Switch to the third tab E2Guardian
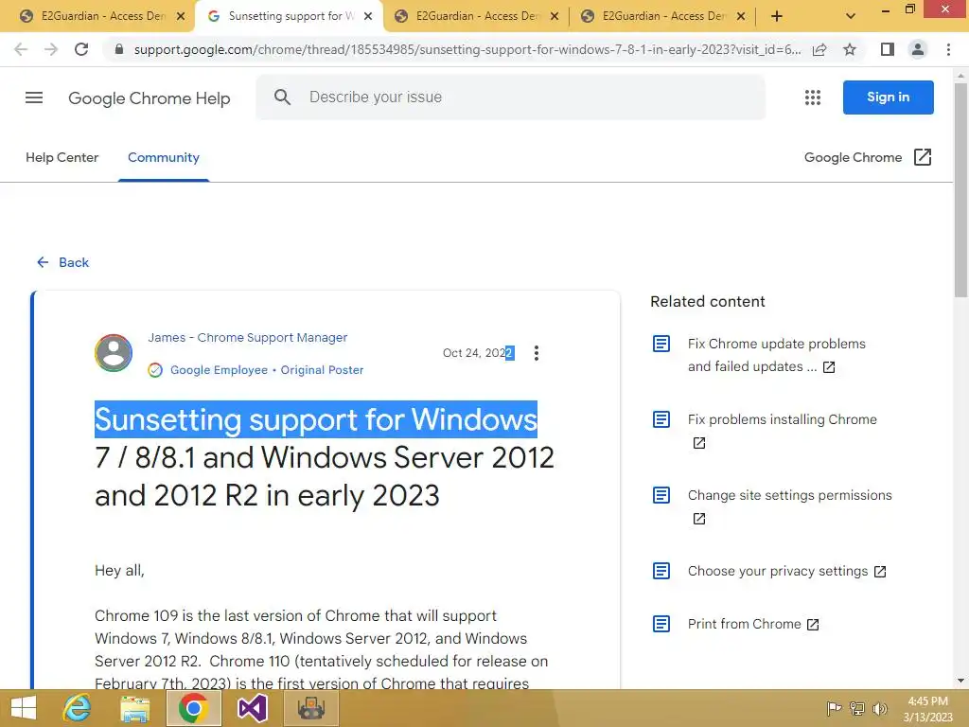 pos(476,17)
